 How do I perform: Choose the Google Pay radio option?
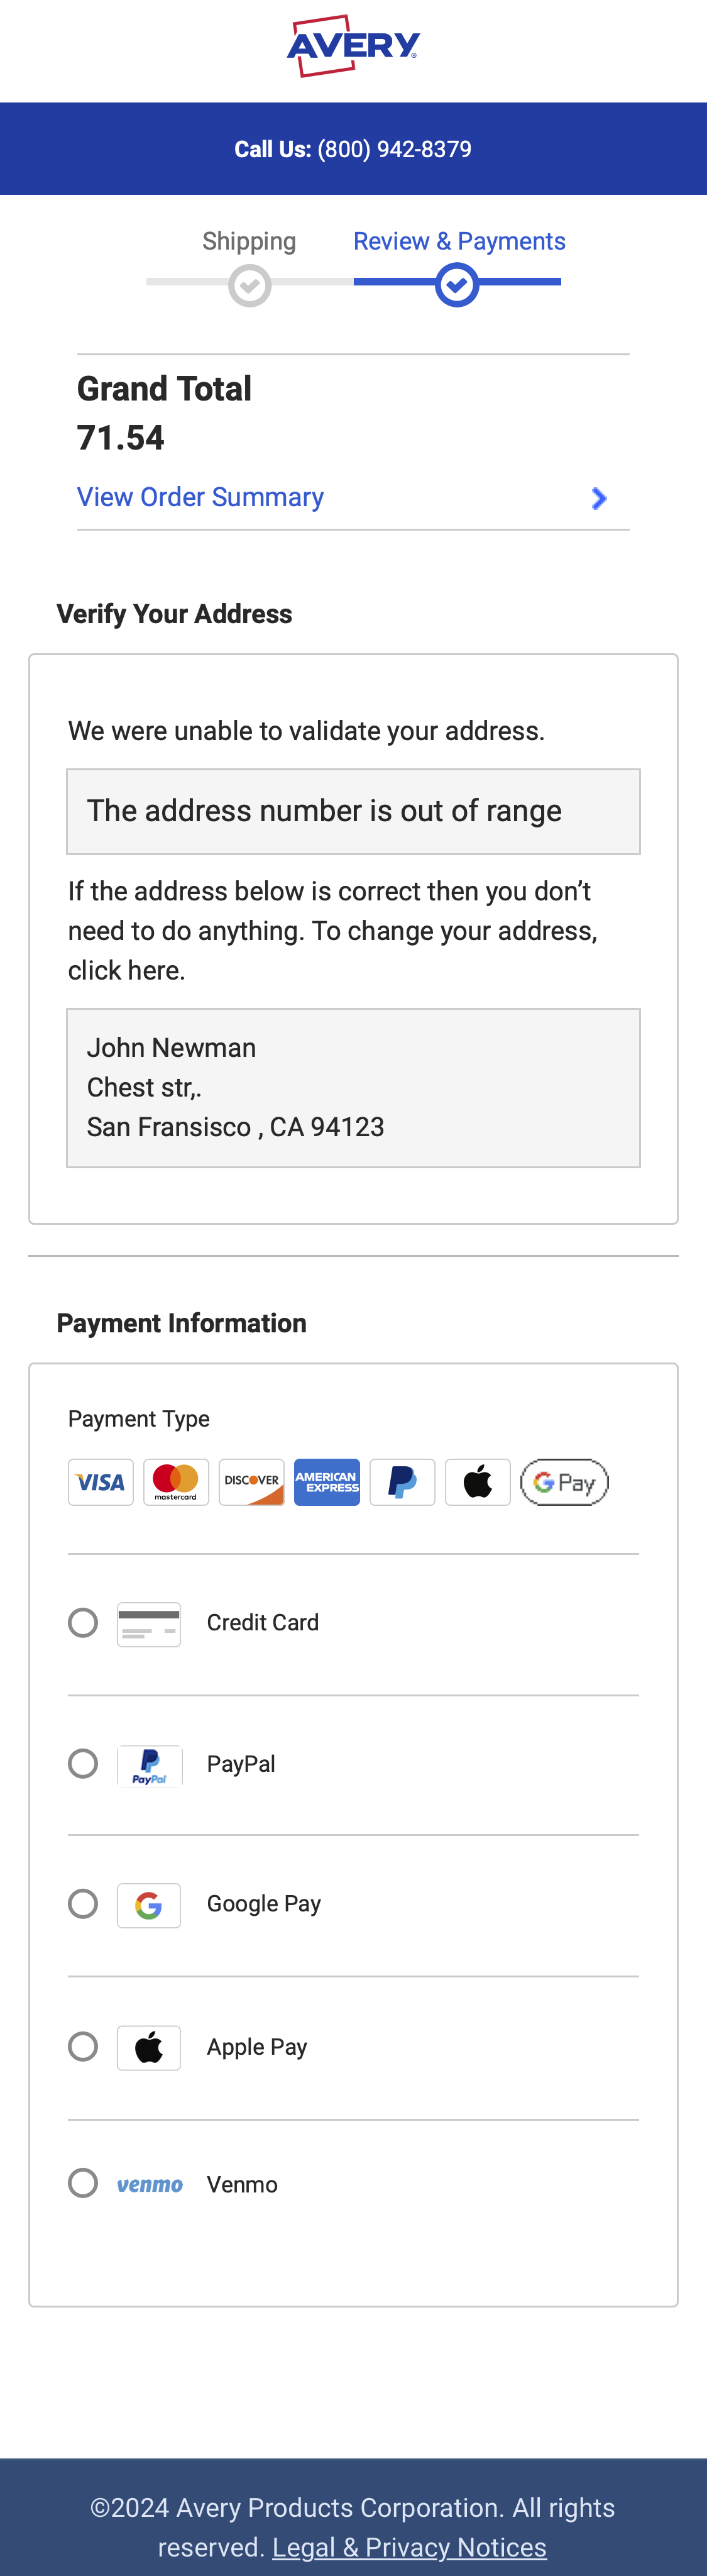[x=83, y=1903]
